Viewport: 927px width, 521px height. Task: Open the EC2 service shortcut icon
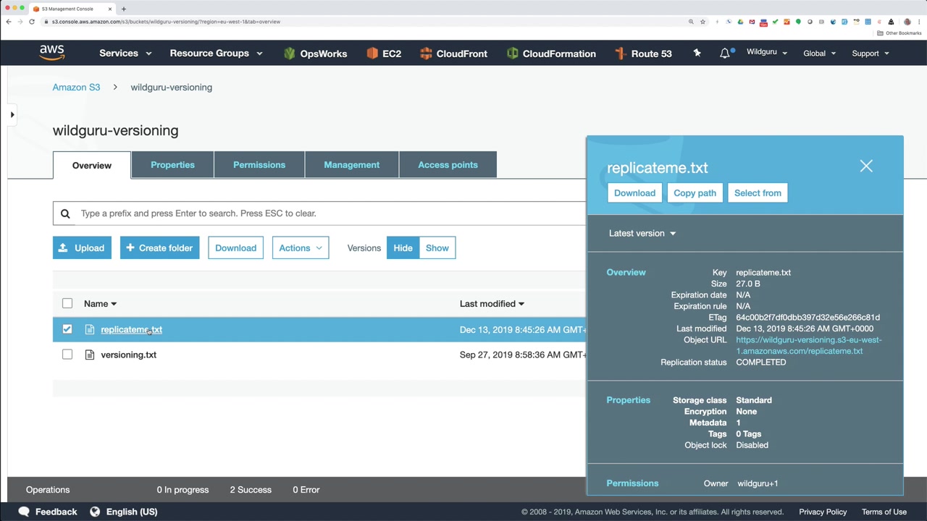(372, 54)
